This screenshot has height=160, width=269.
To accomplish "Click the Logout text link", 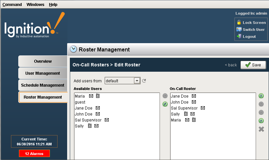I will tap(249, 37).
